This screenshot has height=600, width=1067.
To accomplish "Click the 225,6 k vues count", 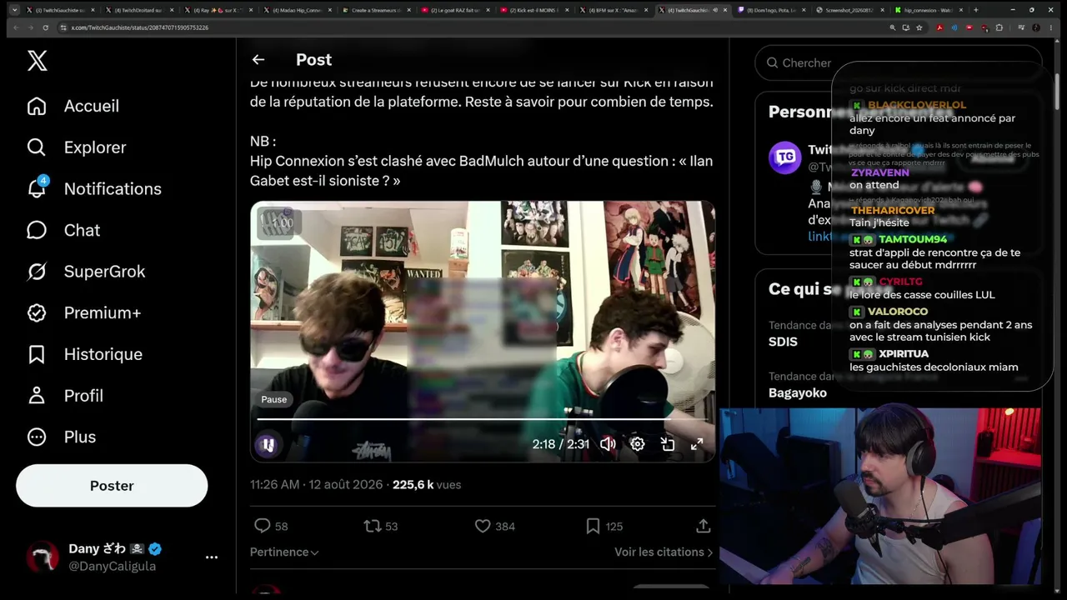I will coord(427,484).
